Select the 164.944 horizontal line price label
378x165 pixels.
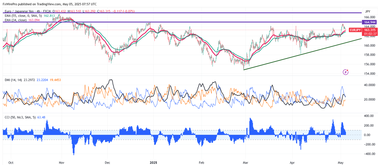coord(370,22)
